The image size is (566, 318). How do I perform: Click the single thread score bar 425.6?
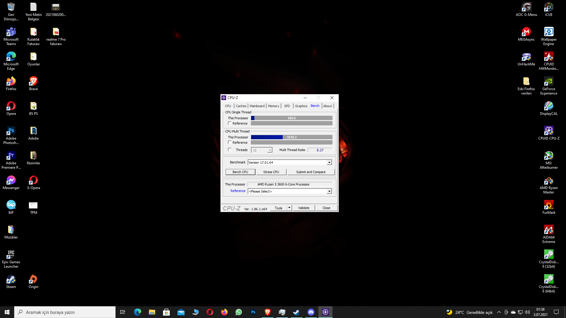point(292,118)
